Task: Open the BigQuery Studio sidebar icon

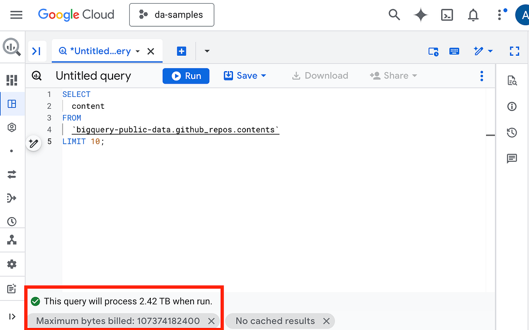Action: (12, 104)
